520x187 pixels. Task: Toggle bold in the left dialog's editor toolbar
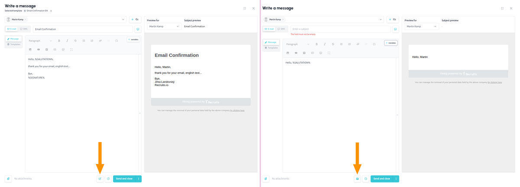coord(59,41)
